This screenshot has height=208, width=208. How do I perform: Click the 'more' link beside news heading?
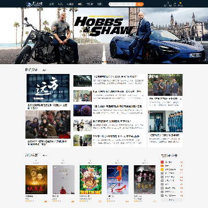(x=44, y=70)
